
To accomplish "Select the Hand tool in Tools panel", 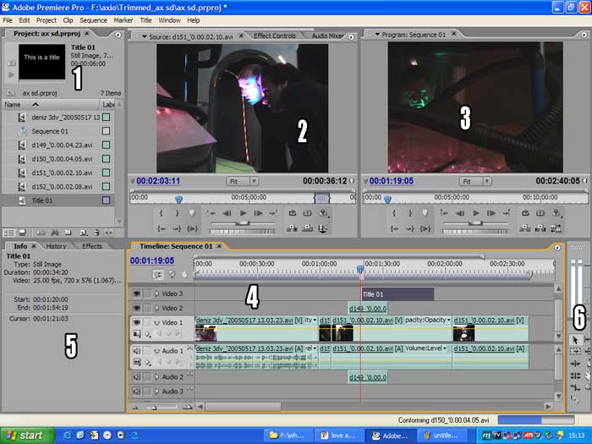I will tap(588, 375).
